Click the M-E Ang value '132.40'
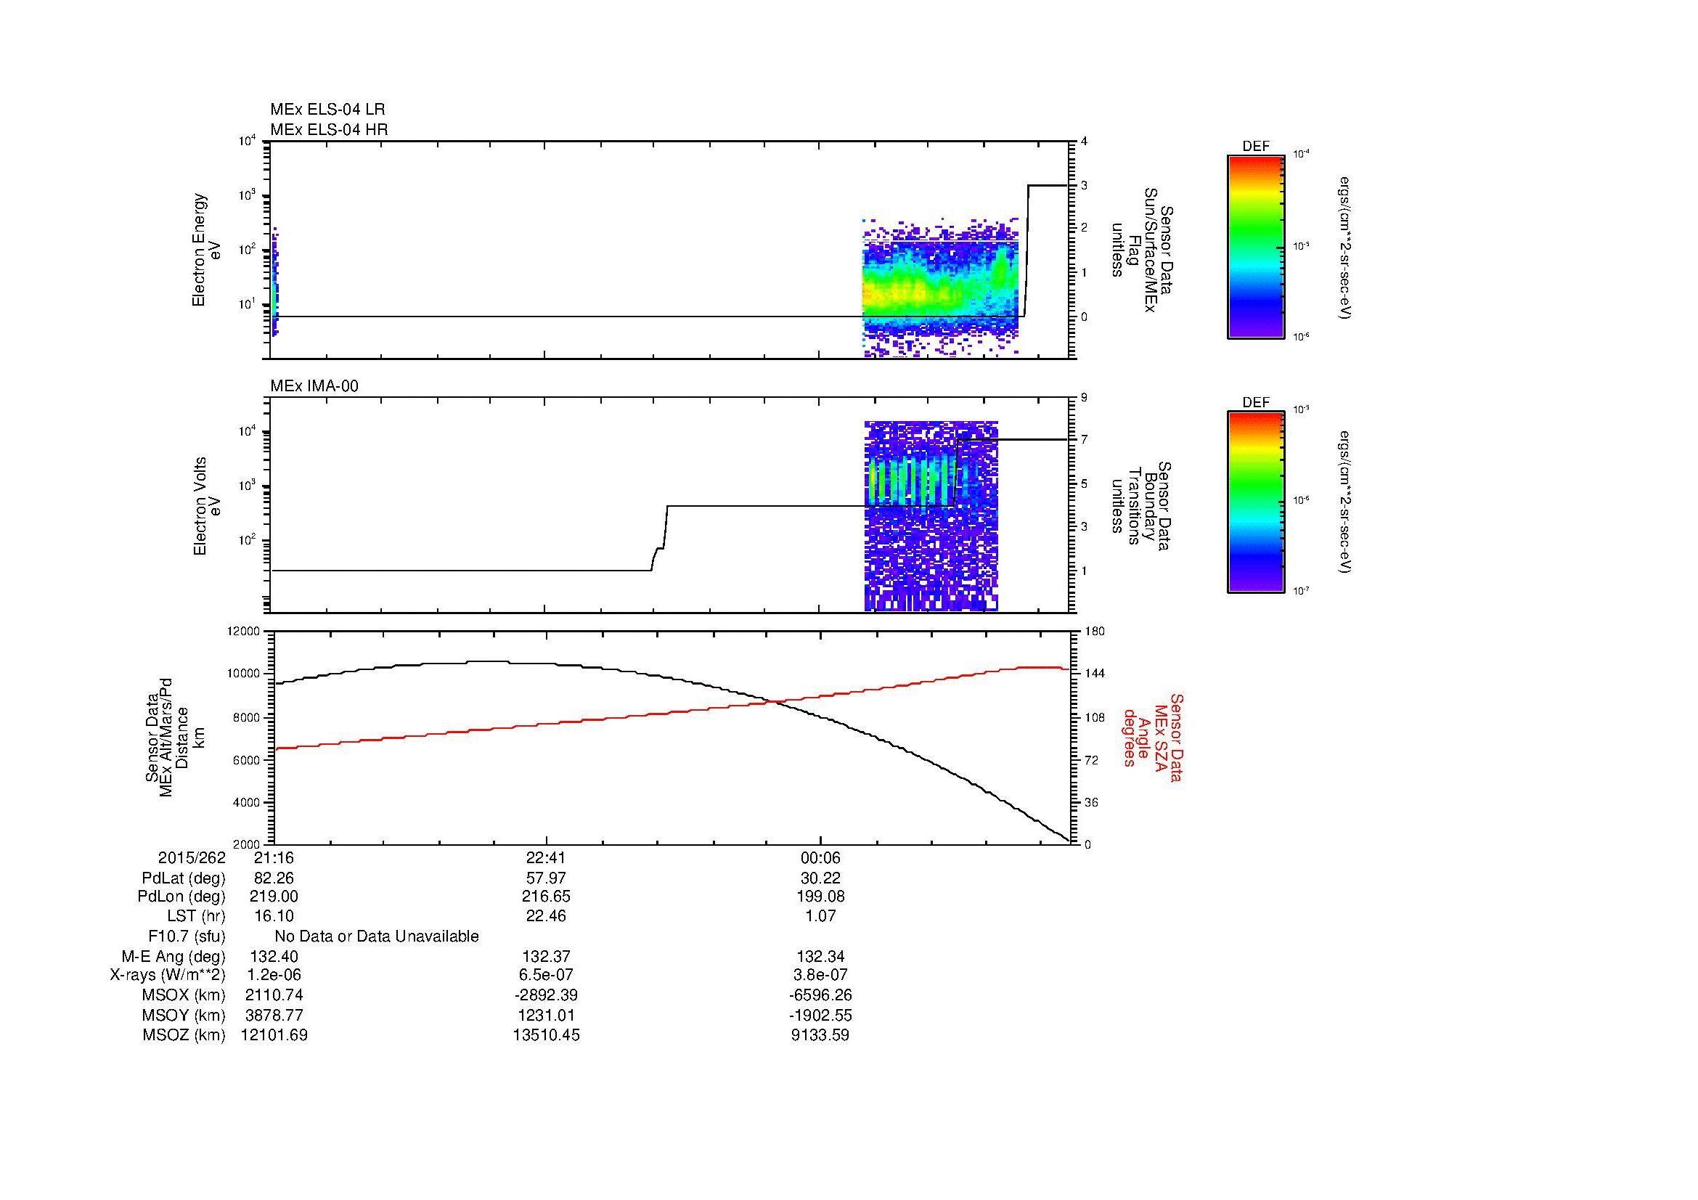The height and width of the screenshot is (1200, 1698). pos(274,956)
